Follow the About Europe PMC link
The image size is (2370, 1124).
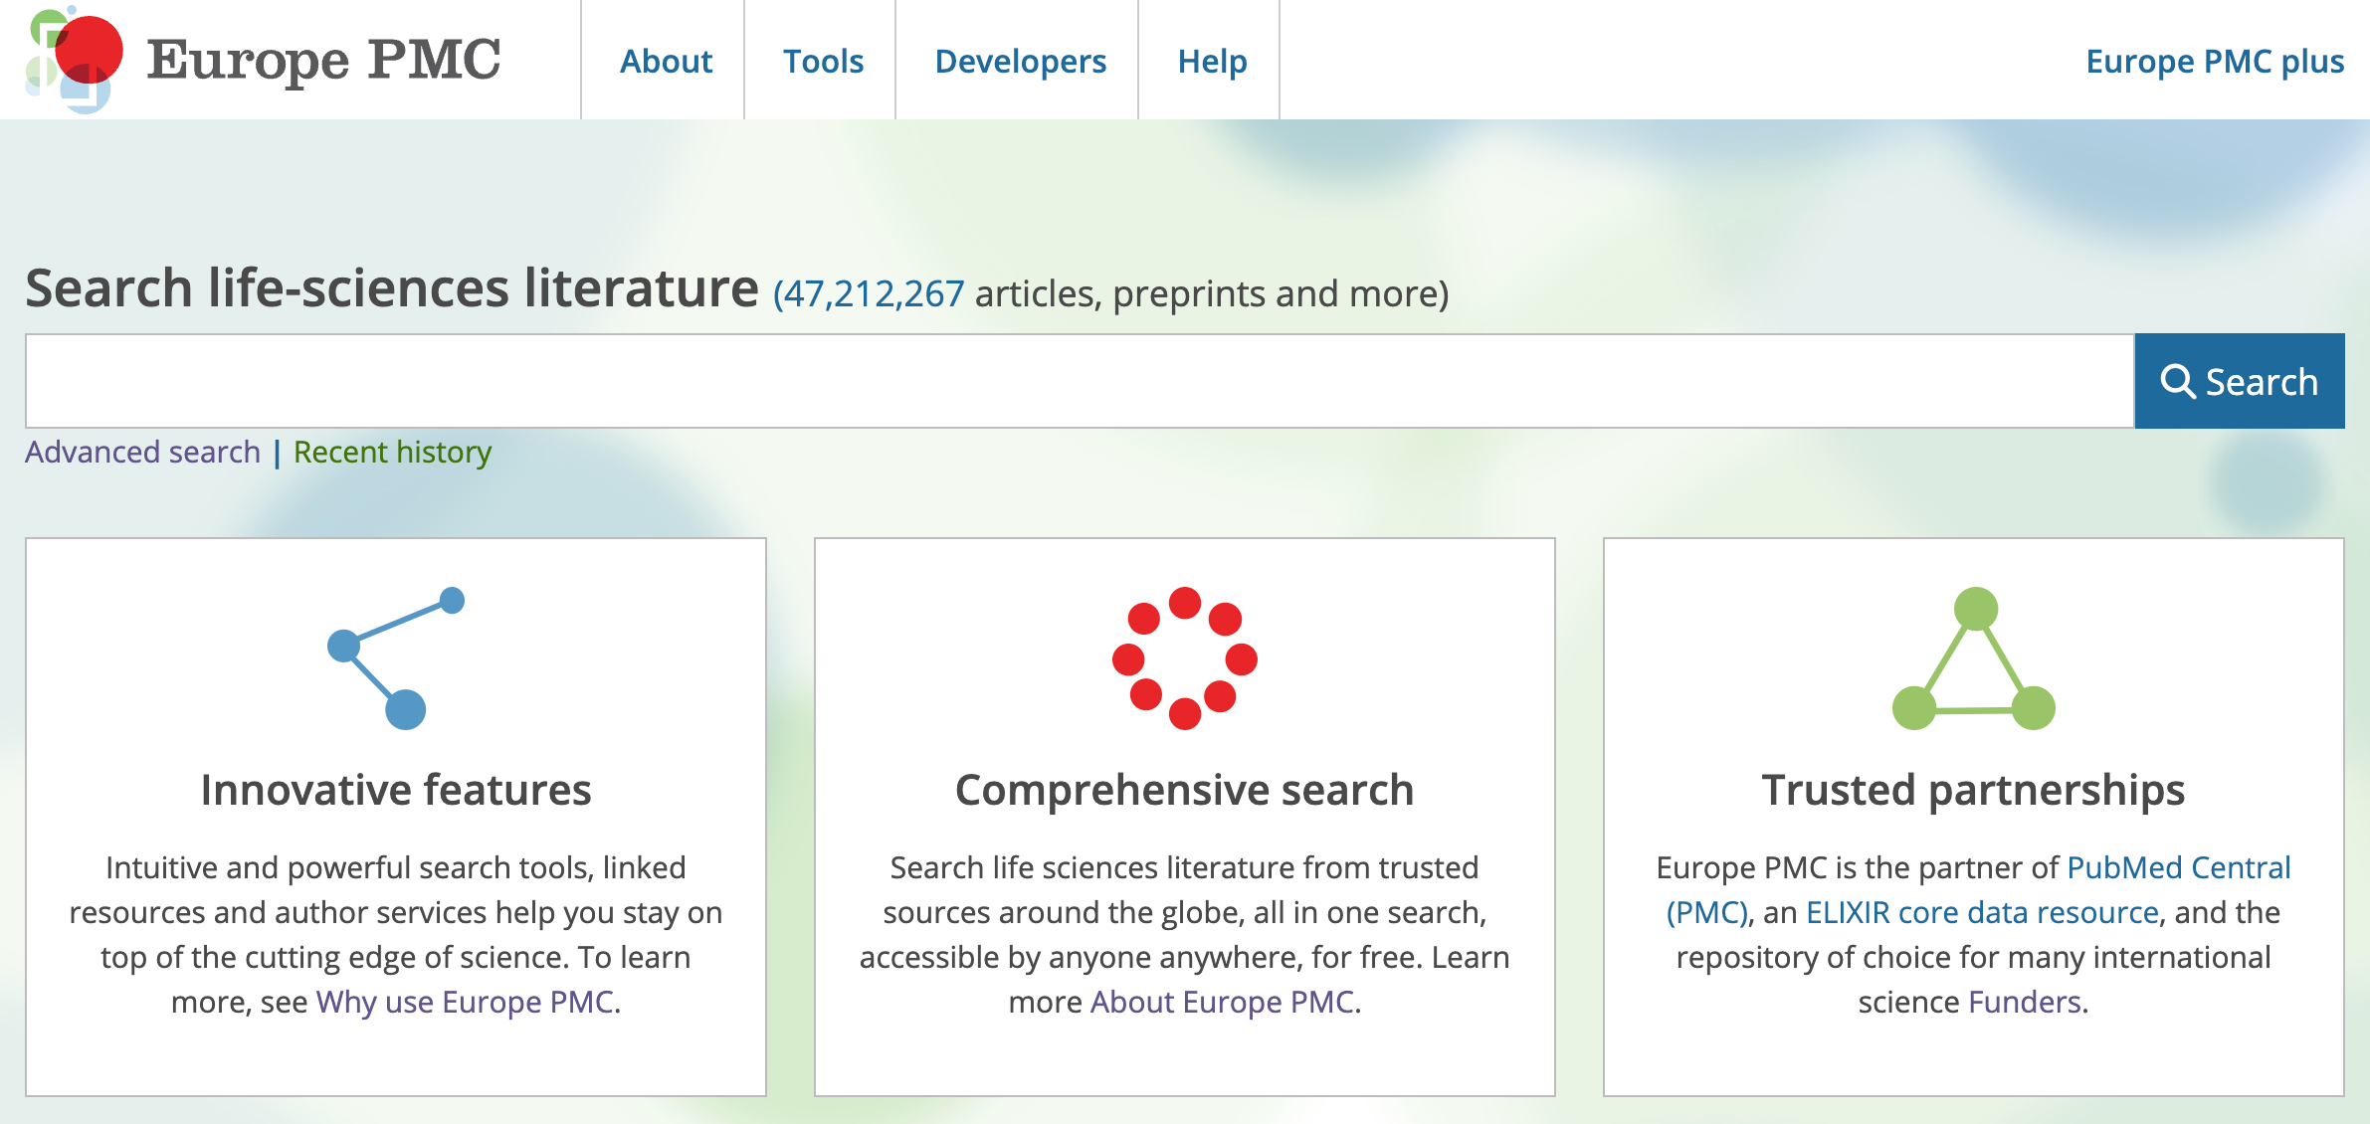tap(1222, 1002)
